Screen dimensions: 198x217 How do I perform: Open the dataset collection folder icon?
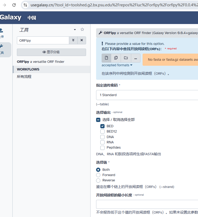[x=126, y=58]
